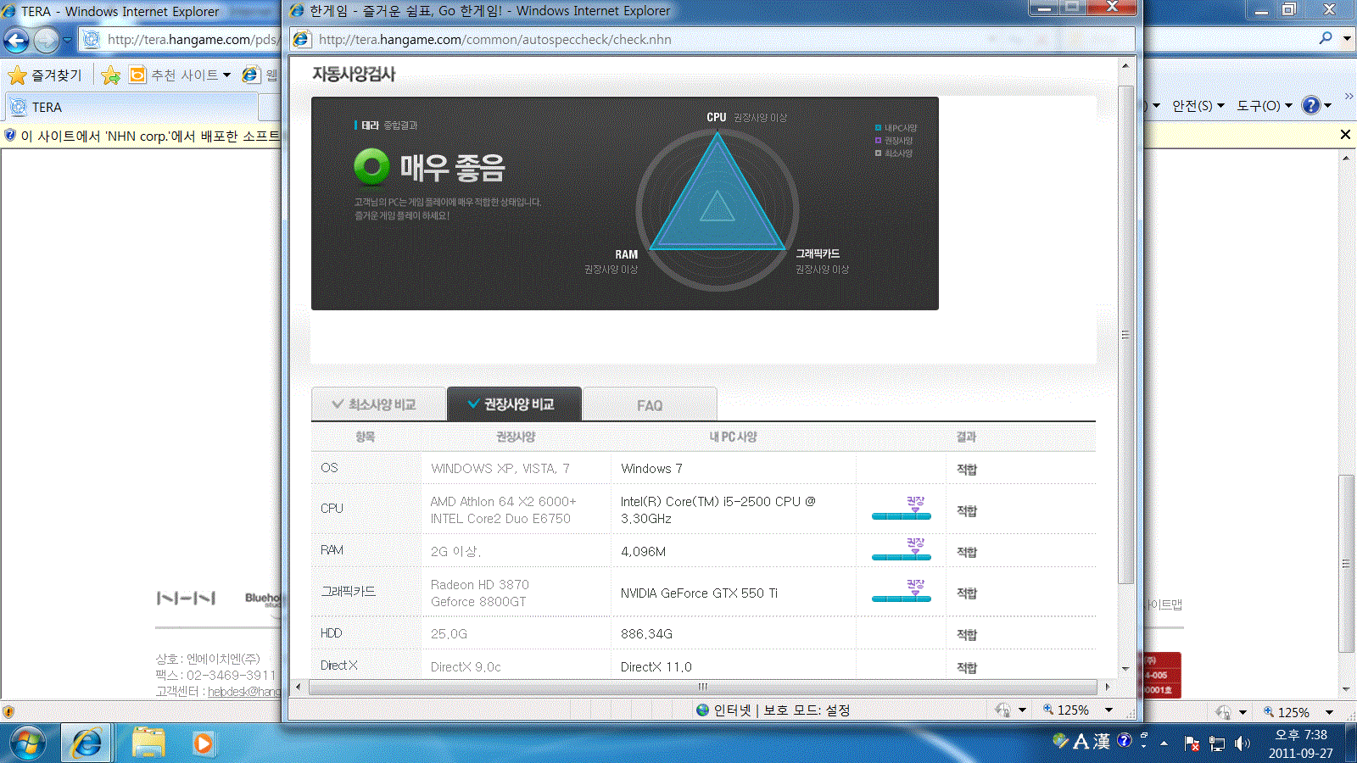This screenshot has height=763, width=1357.
Task: Click the volume speaker tray icon
Action: point(1243,744)
